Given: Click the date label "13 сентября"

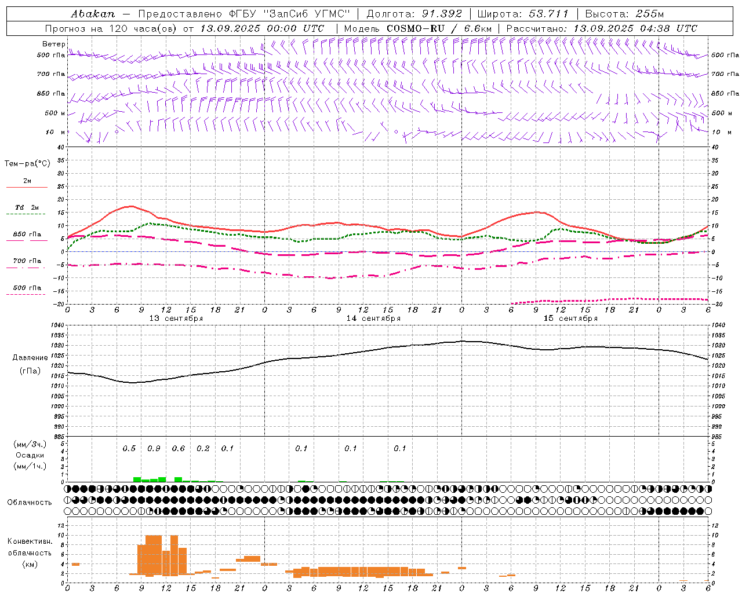Looking at the screenshot, I should (176, 318).
